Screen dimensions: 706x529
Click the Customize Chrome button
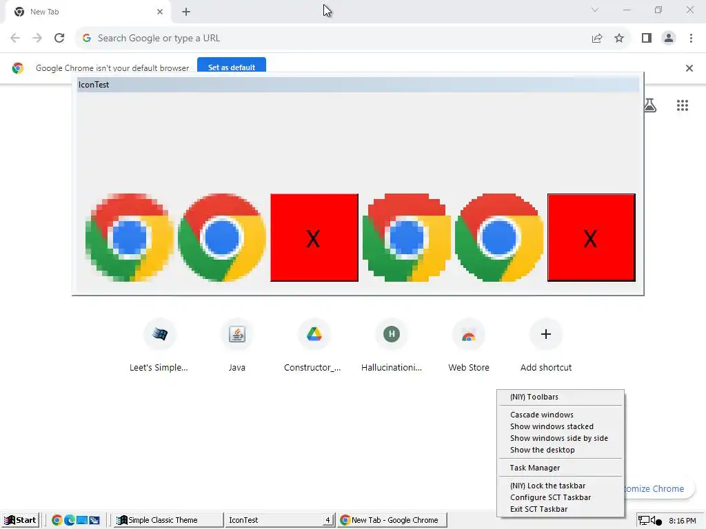click(x=658, y=488)
